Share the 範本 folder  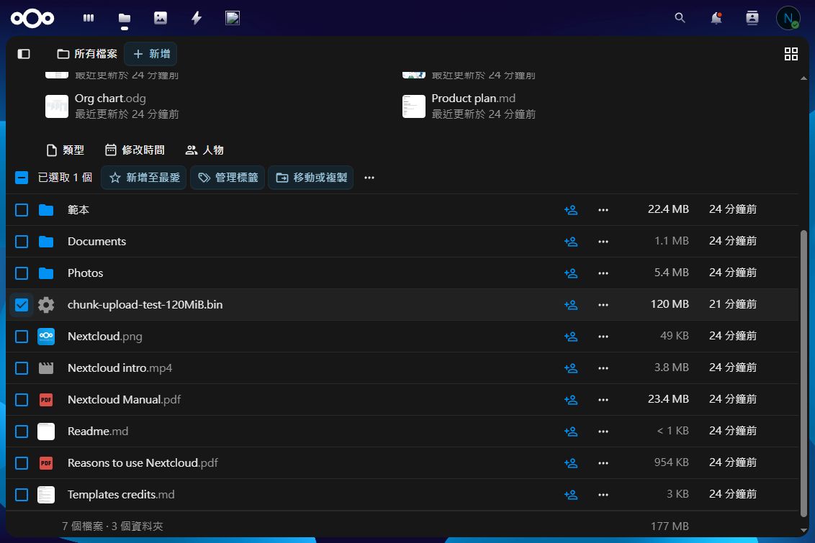pyautogui.click(x=571, y=210)
